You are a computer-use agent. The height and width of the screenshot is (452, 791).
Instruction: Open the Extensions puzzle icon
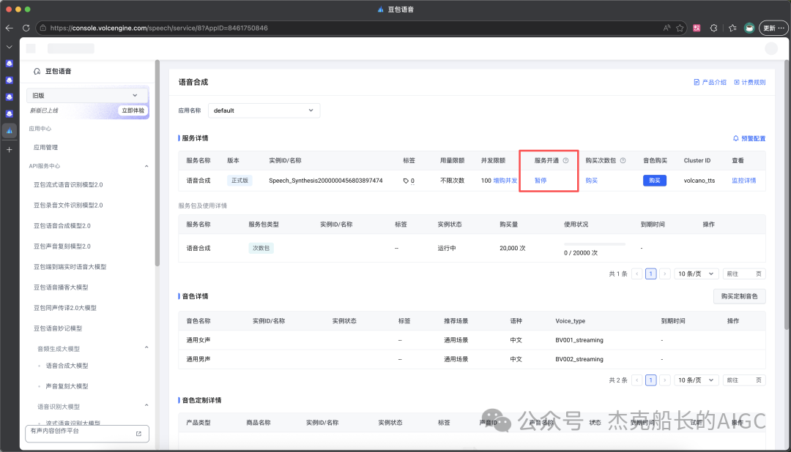pyautogui.click(x=713, y=29)
